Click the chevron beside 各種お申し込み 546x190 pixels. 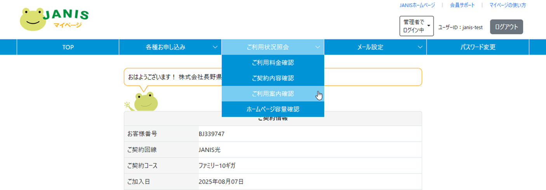215,47
